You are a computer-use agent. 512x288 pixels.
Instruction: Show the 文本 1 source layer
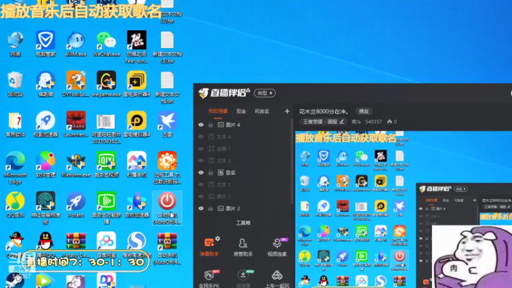tap(201, 184)
